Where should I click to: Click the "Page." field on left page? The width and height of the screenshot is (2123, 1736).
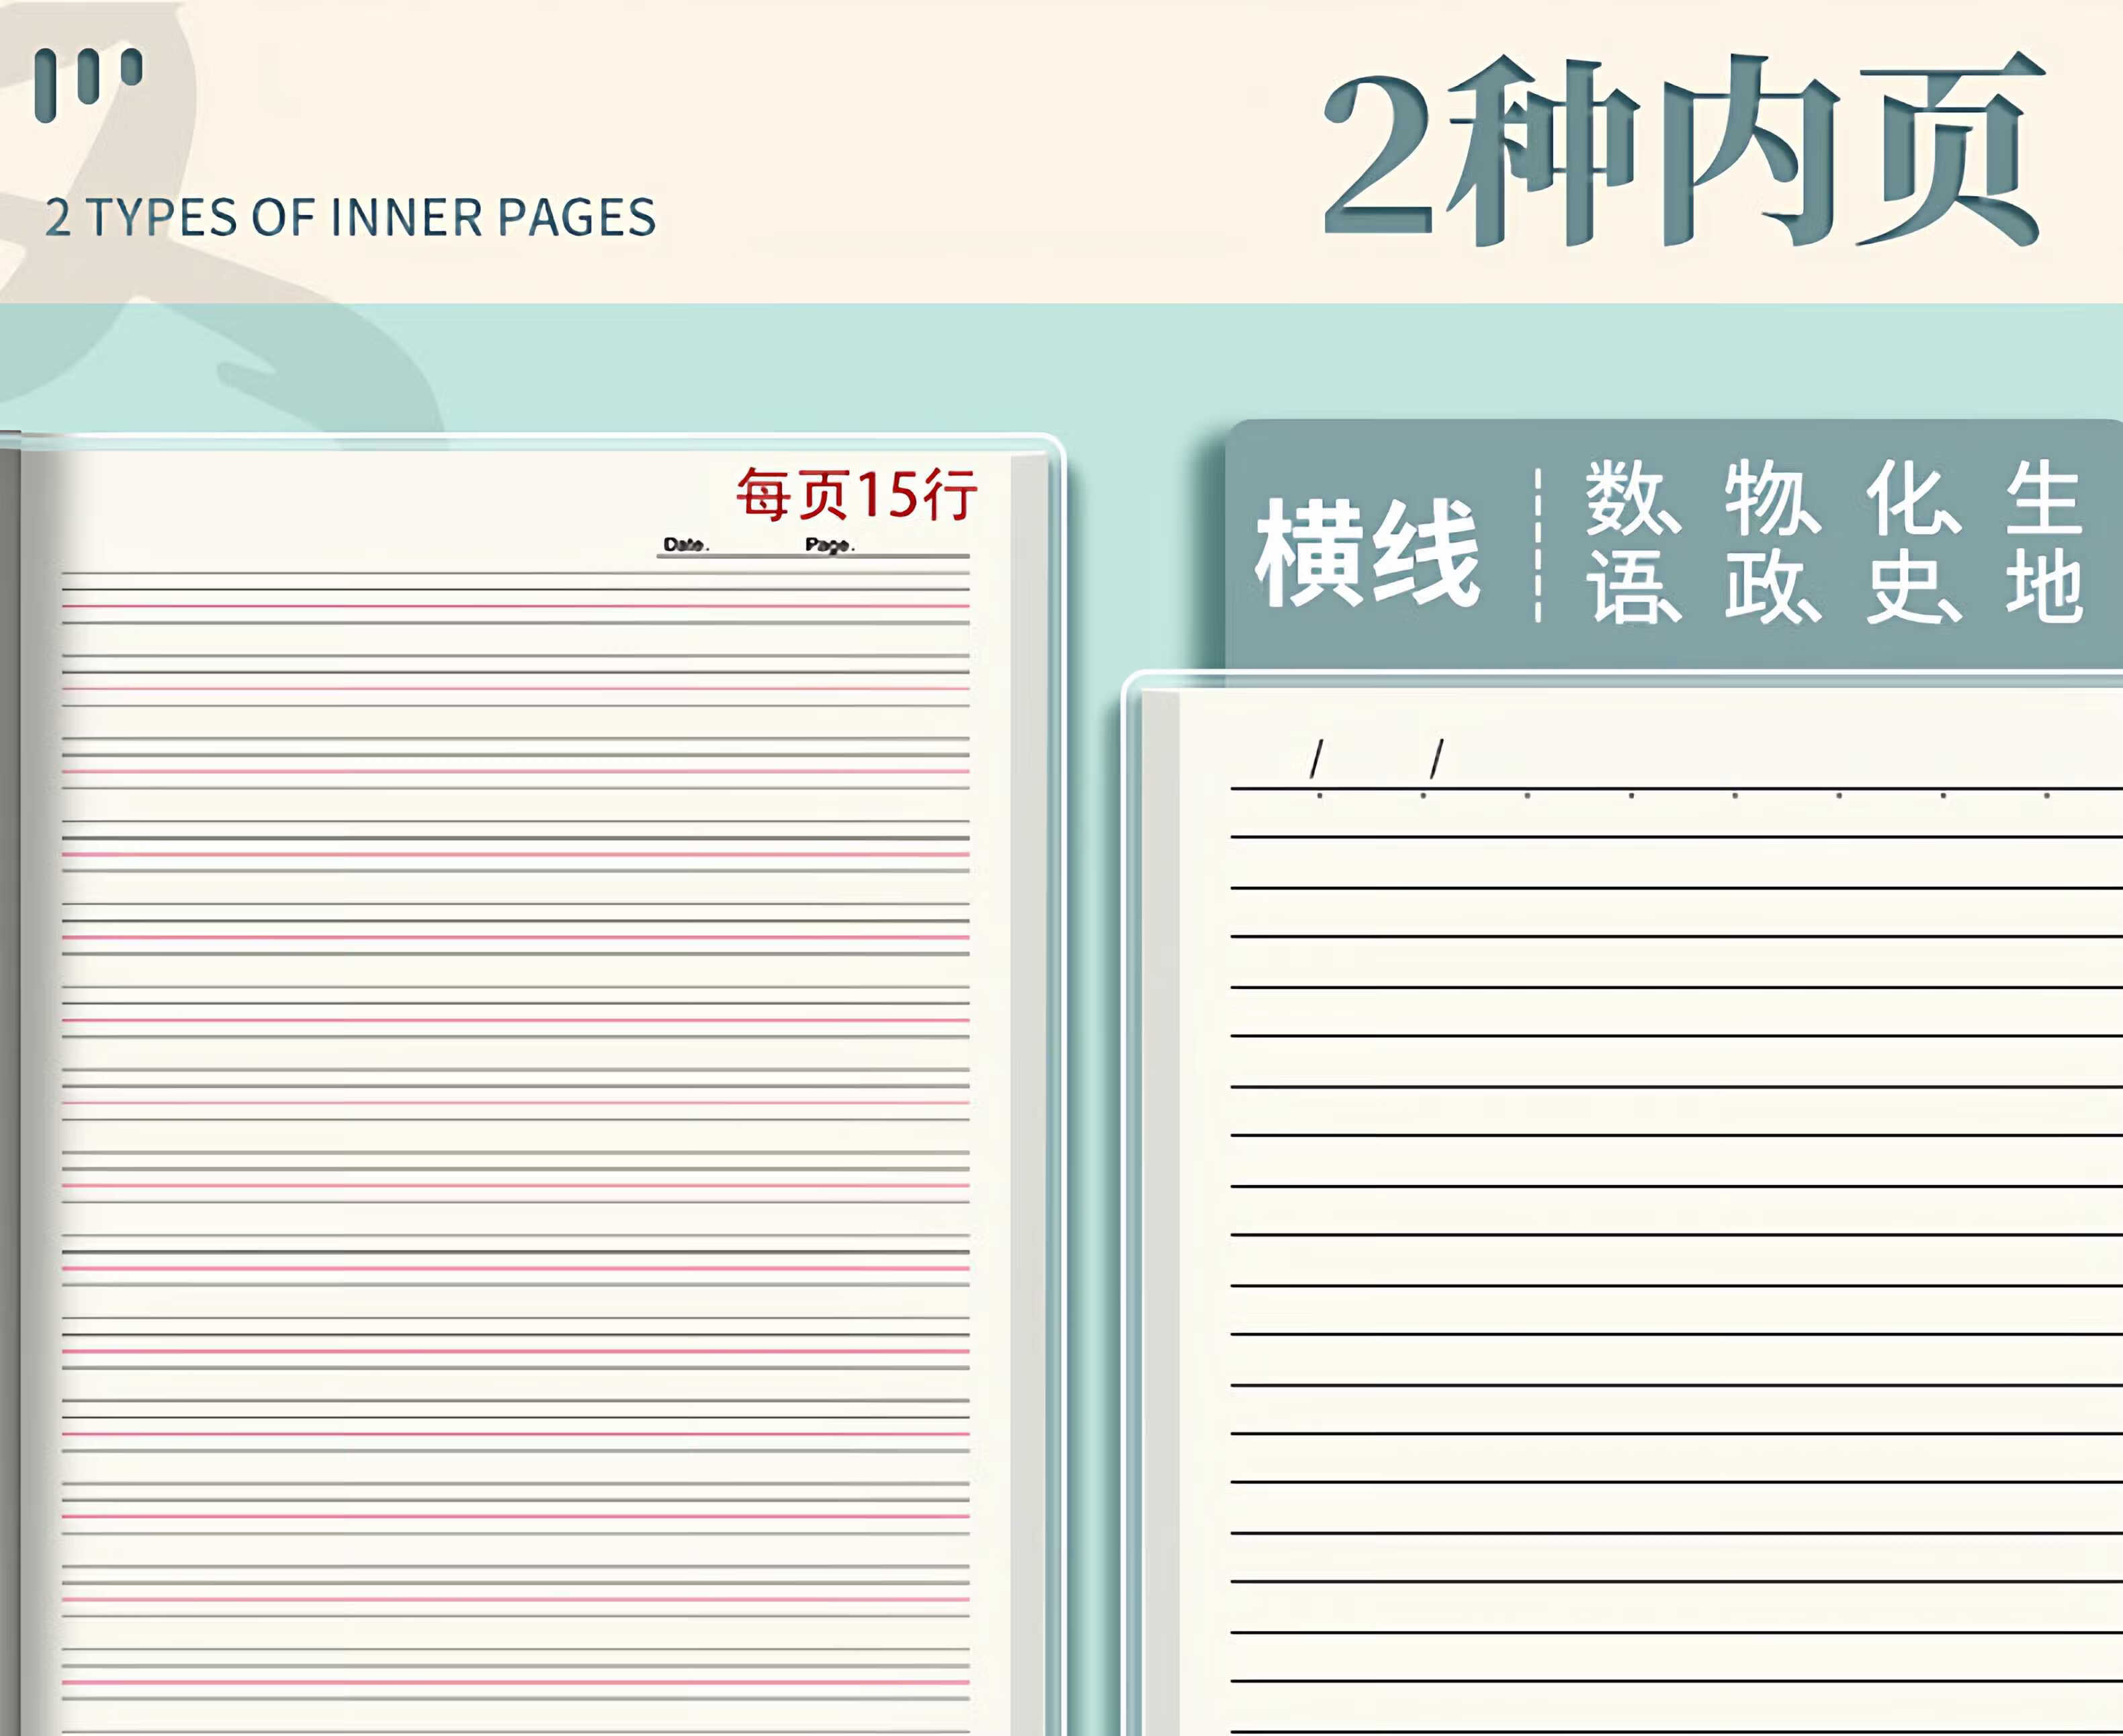[x=830, y=545]
